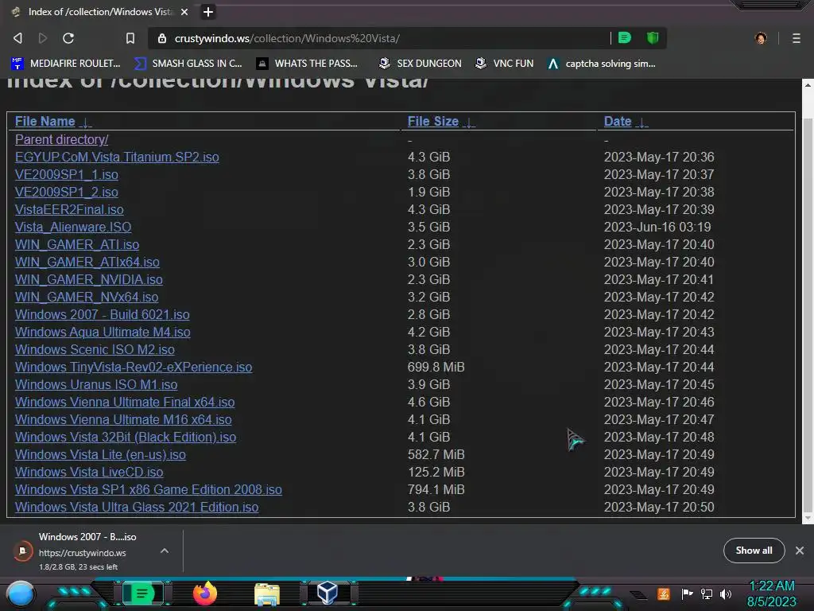Click Windows Scenic ISO M2.iso link
This screenshot has width=814, height=611.
[95, 349]
